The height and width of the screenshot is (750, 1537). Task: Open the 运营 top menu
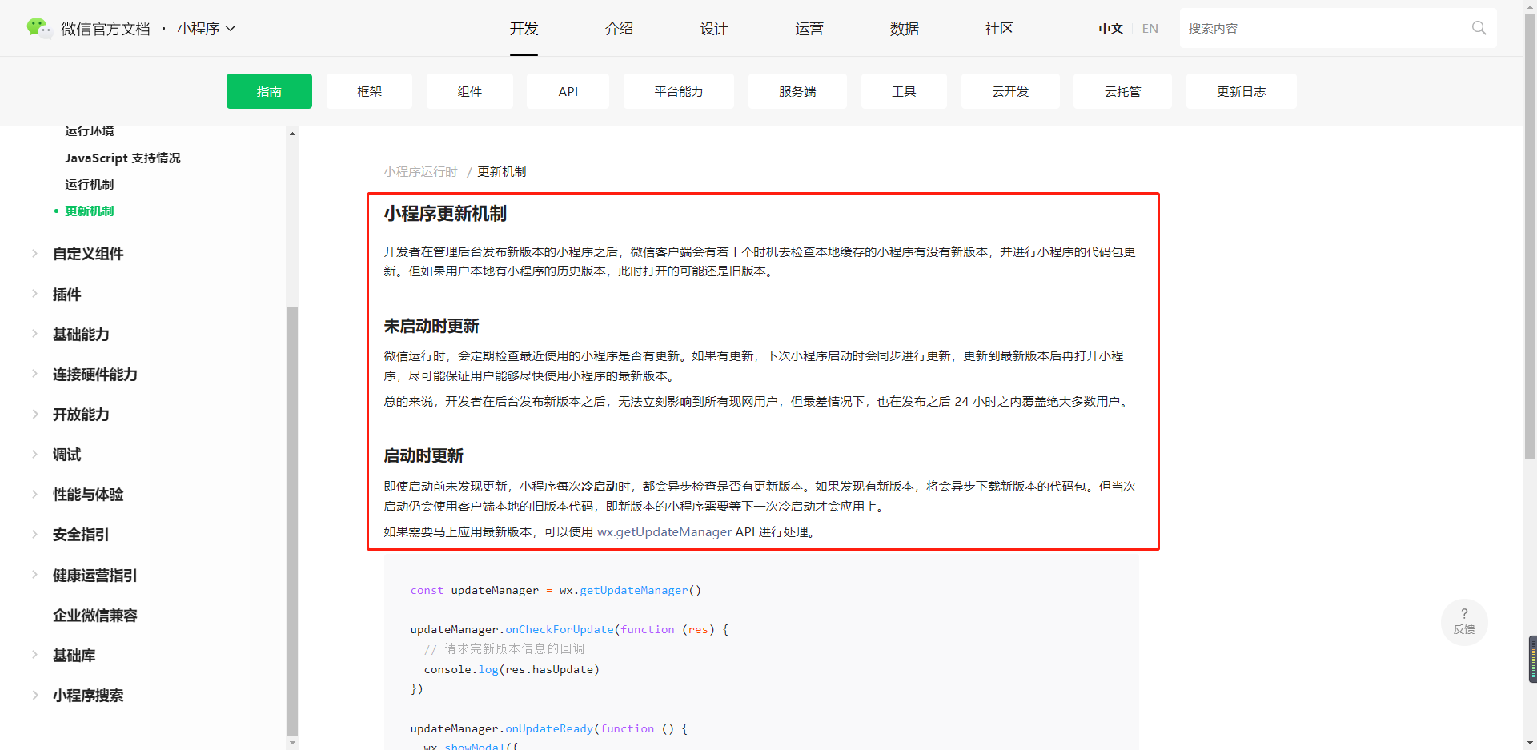(809, 29)
